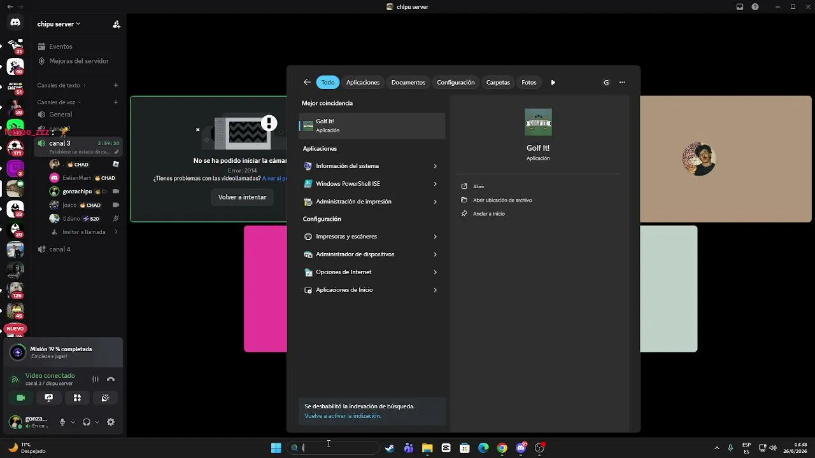Open headphone output options dropdown

point(97,422)
